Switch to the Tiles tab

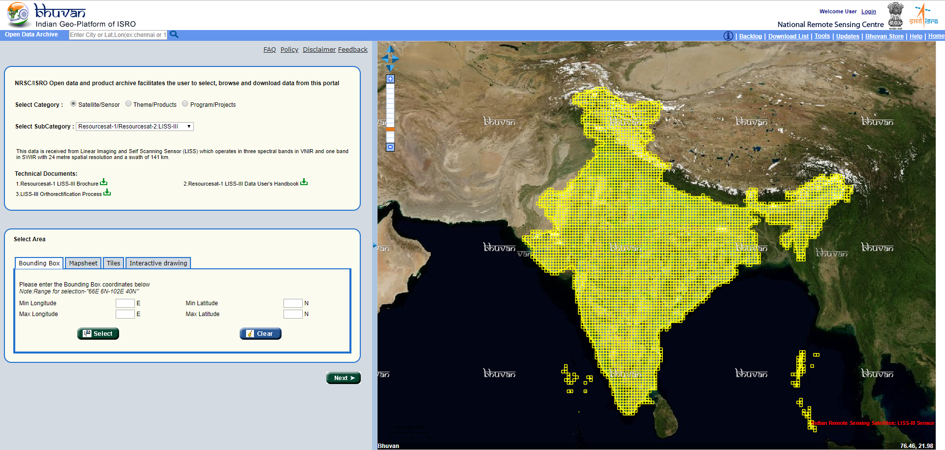(113, 263)
